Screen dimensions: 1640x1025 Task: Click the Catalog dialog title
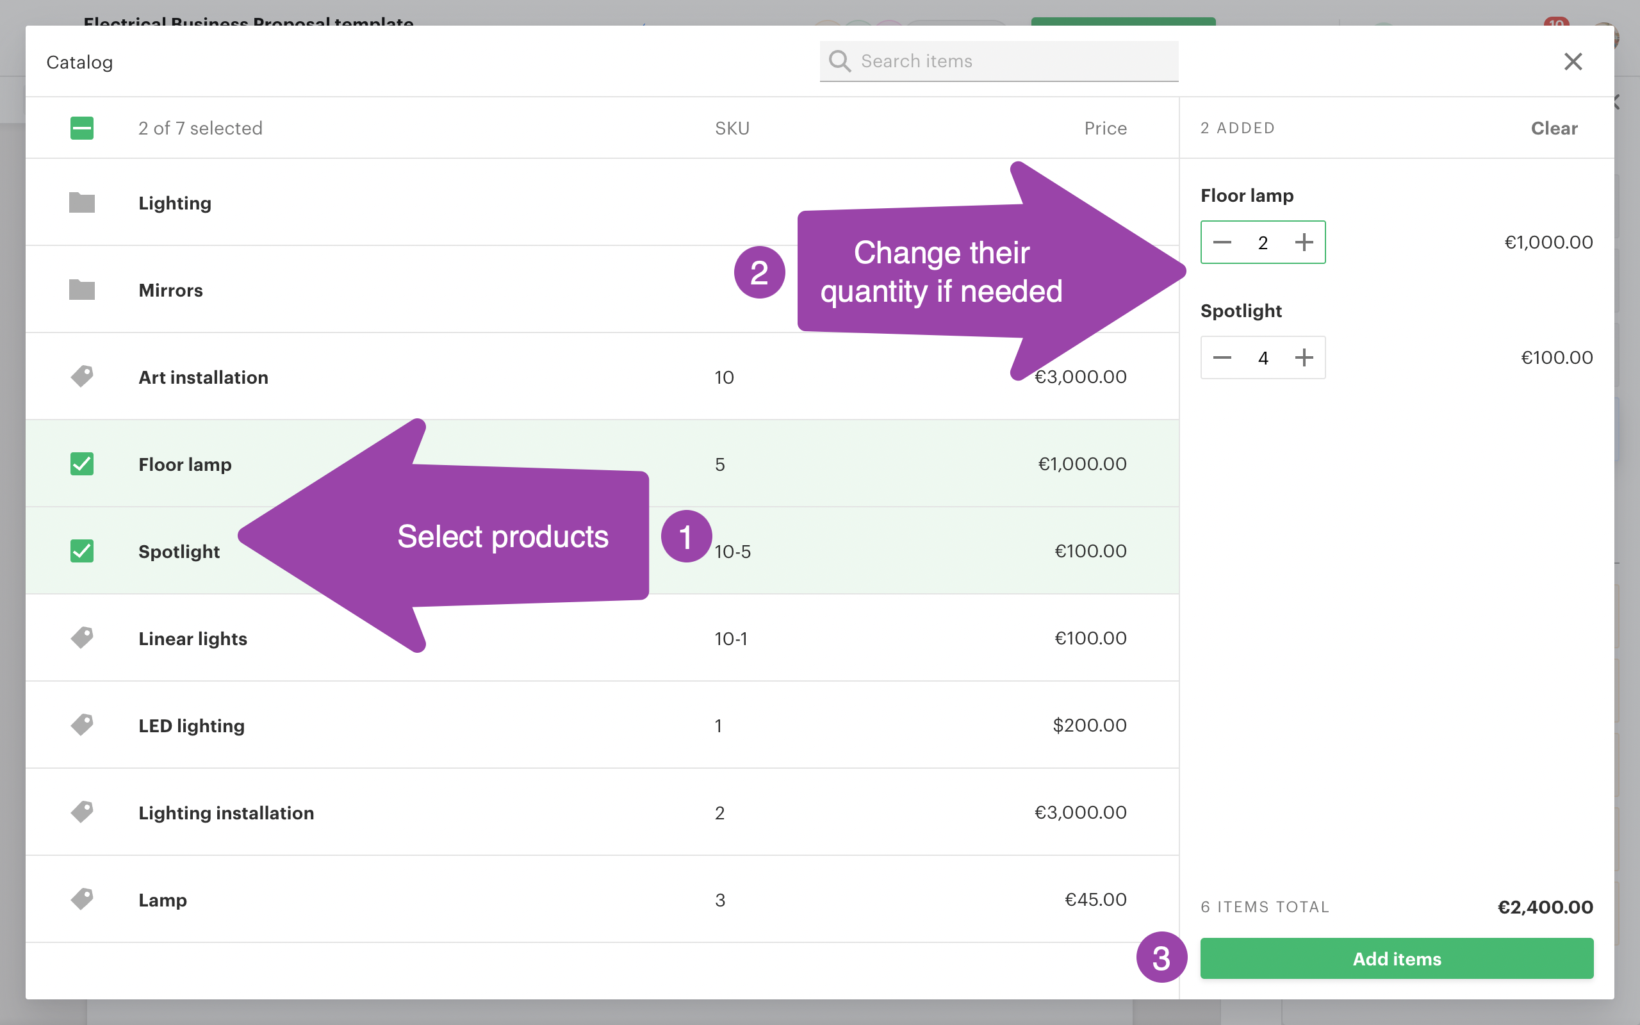pos(79,62)
